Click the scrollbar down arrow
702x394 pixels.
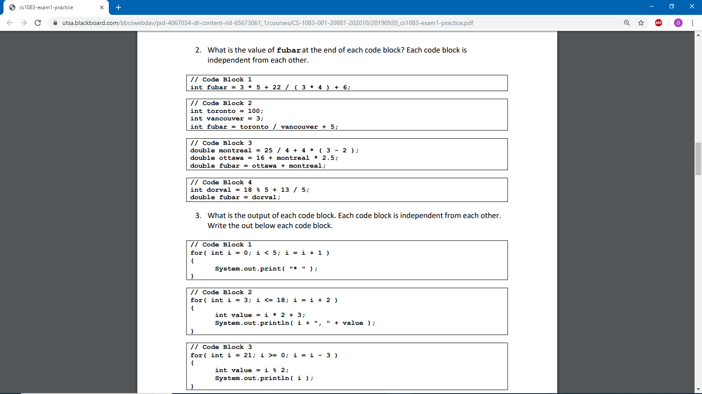point(698,388)
